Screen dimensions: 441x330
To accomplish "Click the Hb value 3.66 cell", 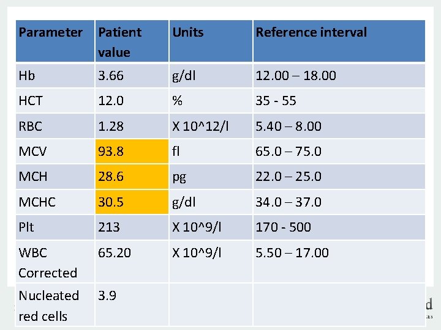I will point(114,76).
